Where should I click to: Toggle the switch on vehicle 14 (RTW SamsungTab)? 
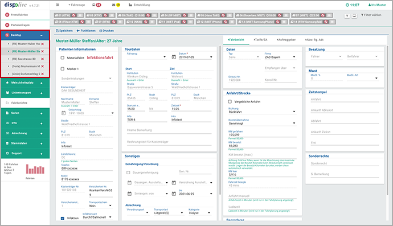(x=332, y=22)
